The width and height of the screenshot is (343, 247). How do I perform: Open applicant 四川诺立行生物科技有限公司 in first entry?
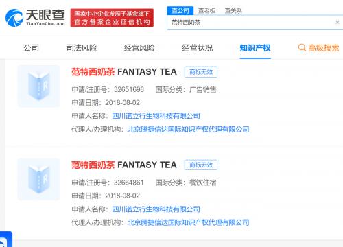point(156,116)
